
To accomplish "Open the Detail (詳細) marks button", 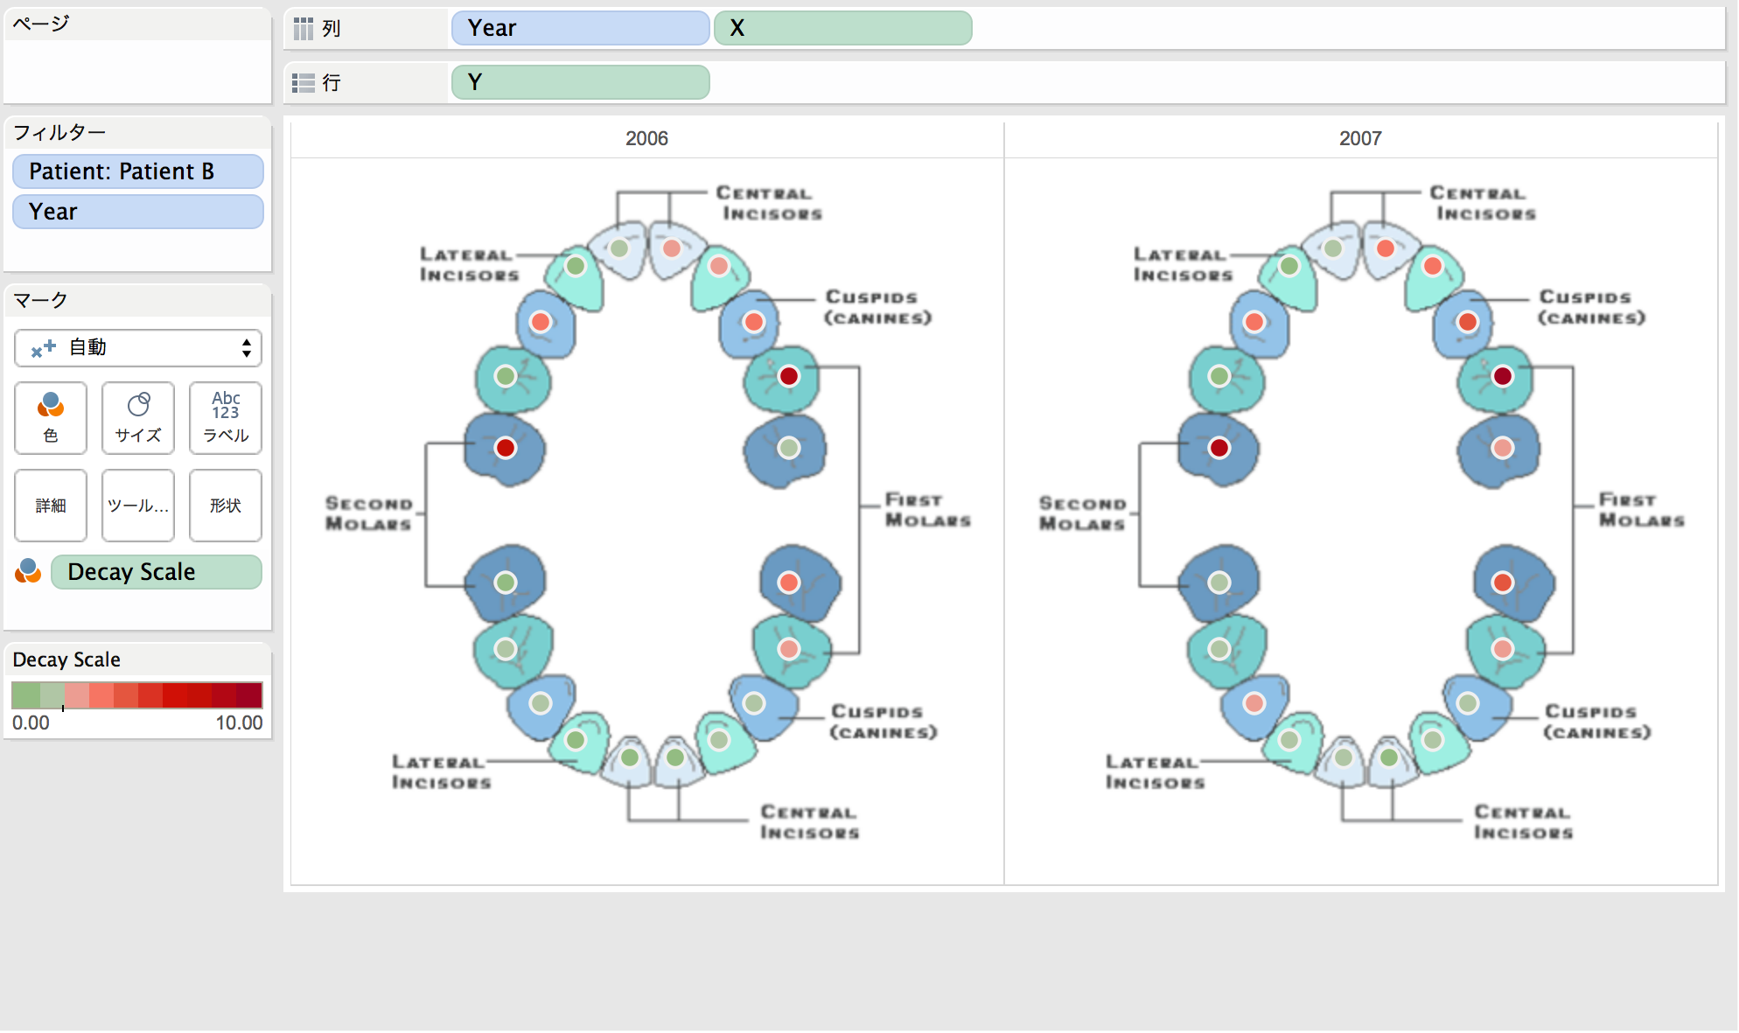I will pos(51,505).
